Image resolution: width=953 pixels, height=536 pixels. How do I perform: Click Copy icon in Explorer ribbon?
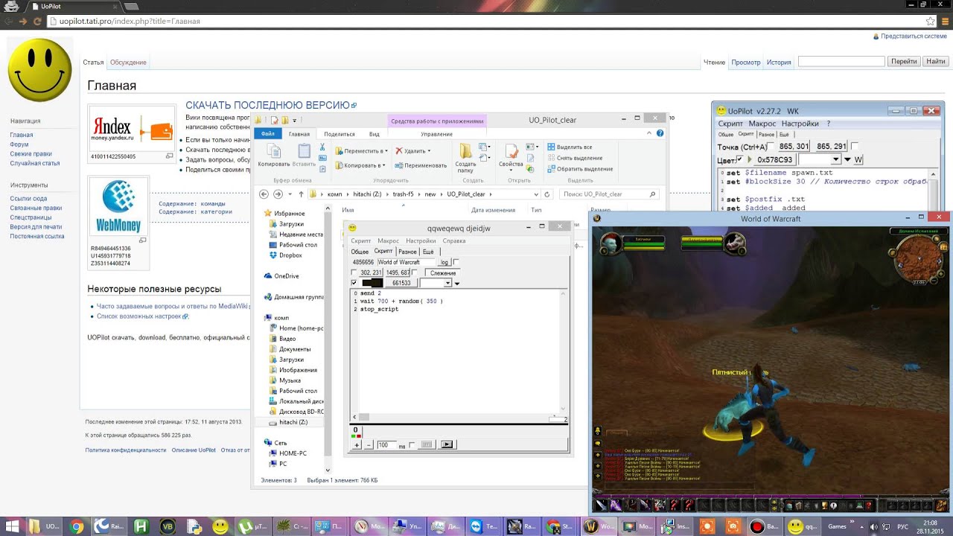pos(273,151)
